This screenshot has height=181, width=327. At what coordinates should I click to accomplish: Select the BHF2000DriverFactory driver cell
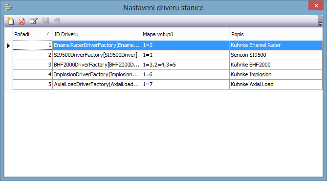point(97,65)
